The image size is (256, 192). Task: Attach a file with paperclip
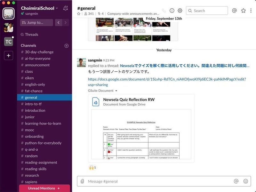(x=82, y=181)
